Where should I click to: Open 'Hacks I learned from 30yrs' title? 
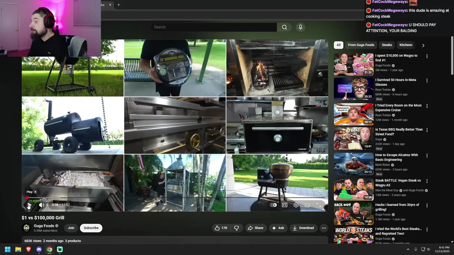(397, 207)
